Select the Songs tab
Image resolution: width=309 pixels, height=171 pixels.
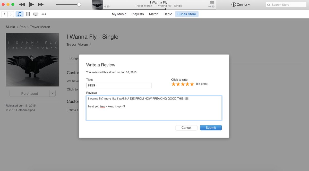[74, 58]
